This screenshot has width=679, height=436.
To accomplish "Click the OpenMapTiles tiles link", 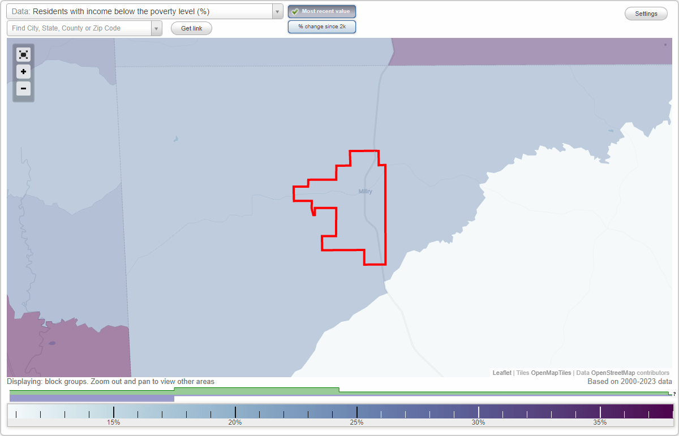I will pos(551,373).
